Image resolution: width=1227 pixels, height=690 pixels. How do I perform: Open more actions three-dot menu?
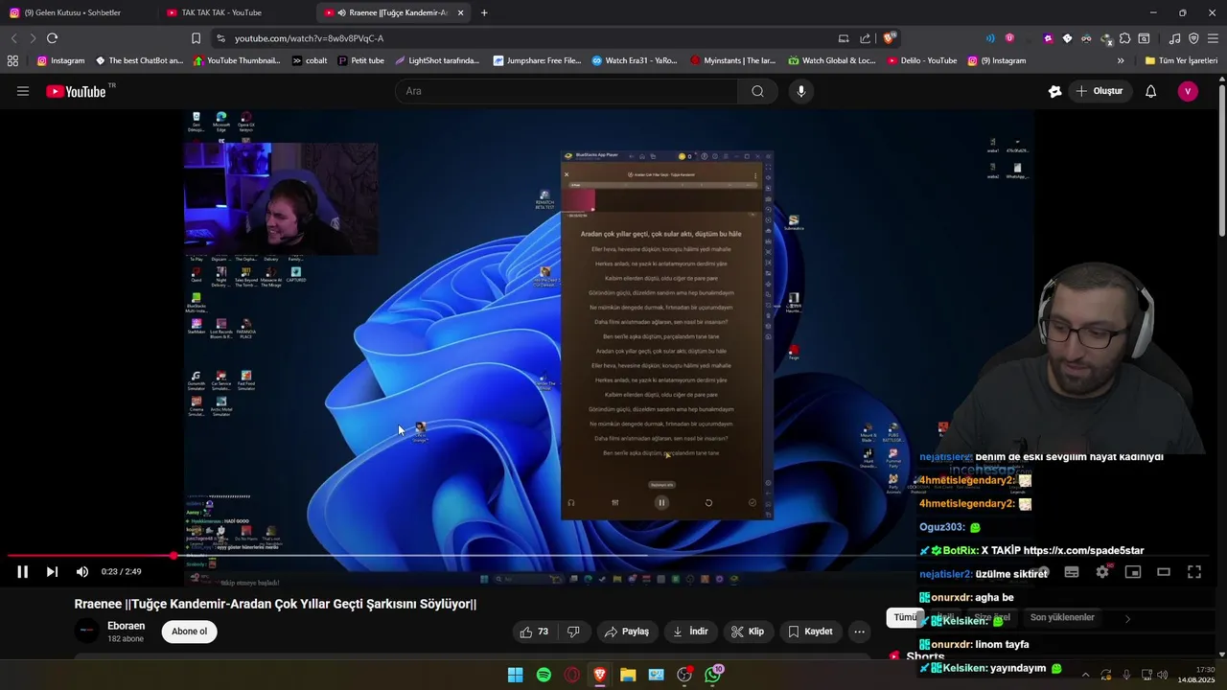tap(859, 632)
